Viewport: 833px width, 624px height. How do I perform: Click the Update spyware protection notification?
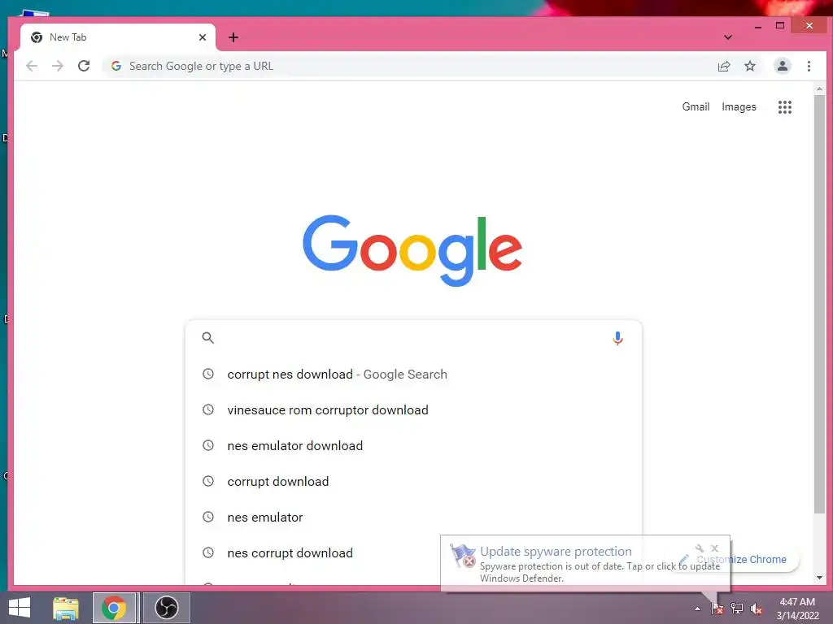[x=585, y=564]
